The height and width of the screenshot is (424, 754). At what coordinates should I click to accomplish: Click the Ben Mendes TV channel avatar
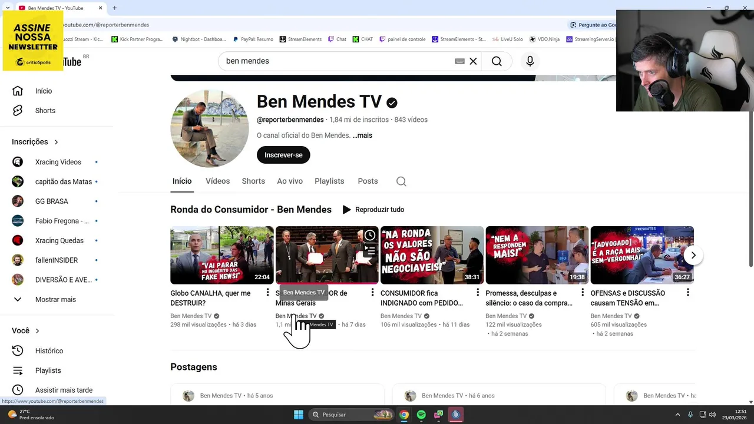[x=209, y=128]
